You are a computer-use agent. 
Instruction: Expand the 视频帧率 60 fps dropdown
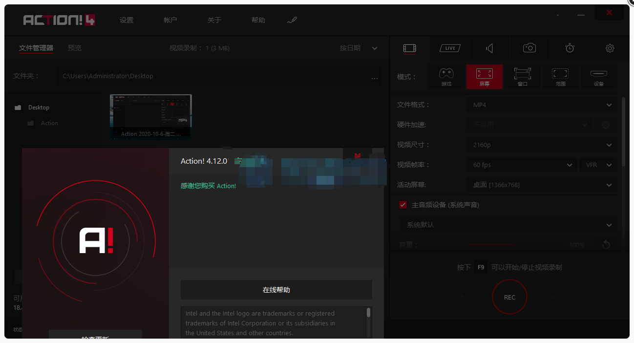pos(521,165)
